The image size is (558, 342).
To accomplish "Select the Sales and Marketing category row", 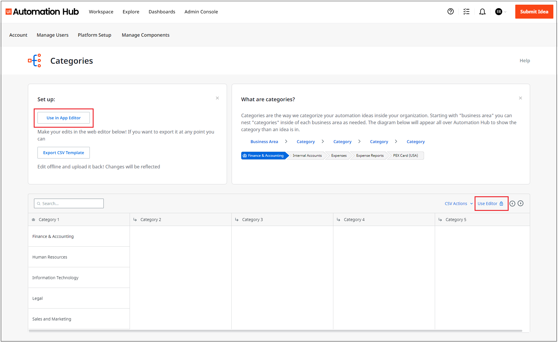I will click(x=79, y=319).
